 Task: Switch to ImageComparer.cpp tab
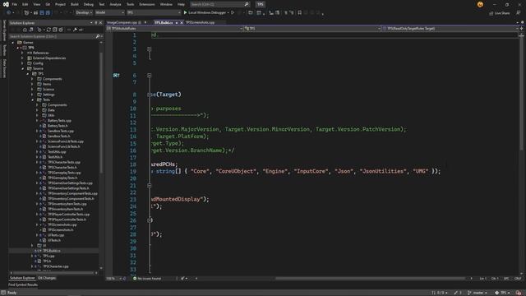[122, 22]
